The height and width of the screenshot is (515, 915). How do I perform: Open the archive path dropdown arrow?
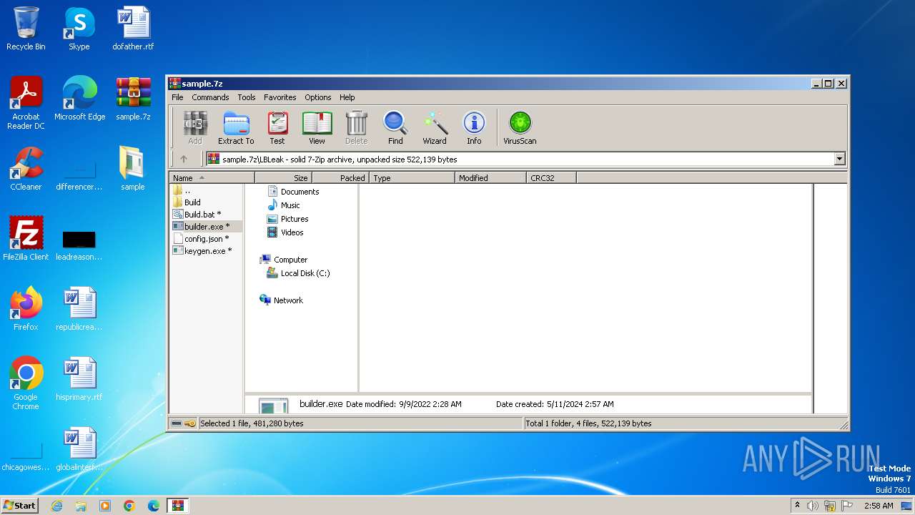(x=840, y=159)
